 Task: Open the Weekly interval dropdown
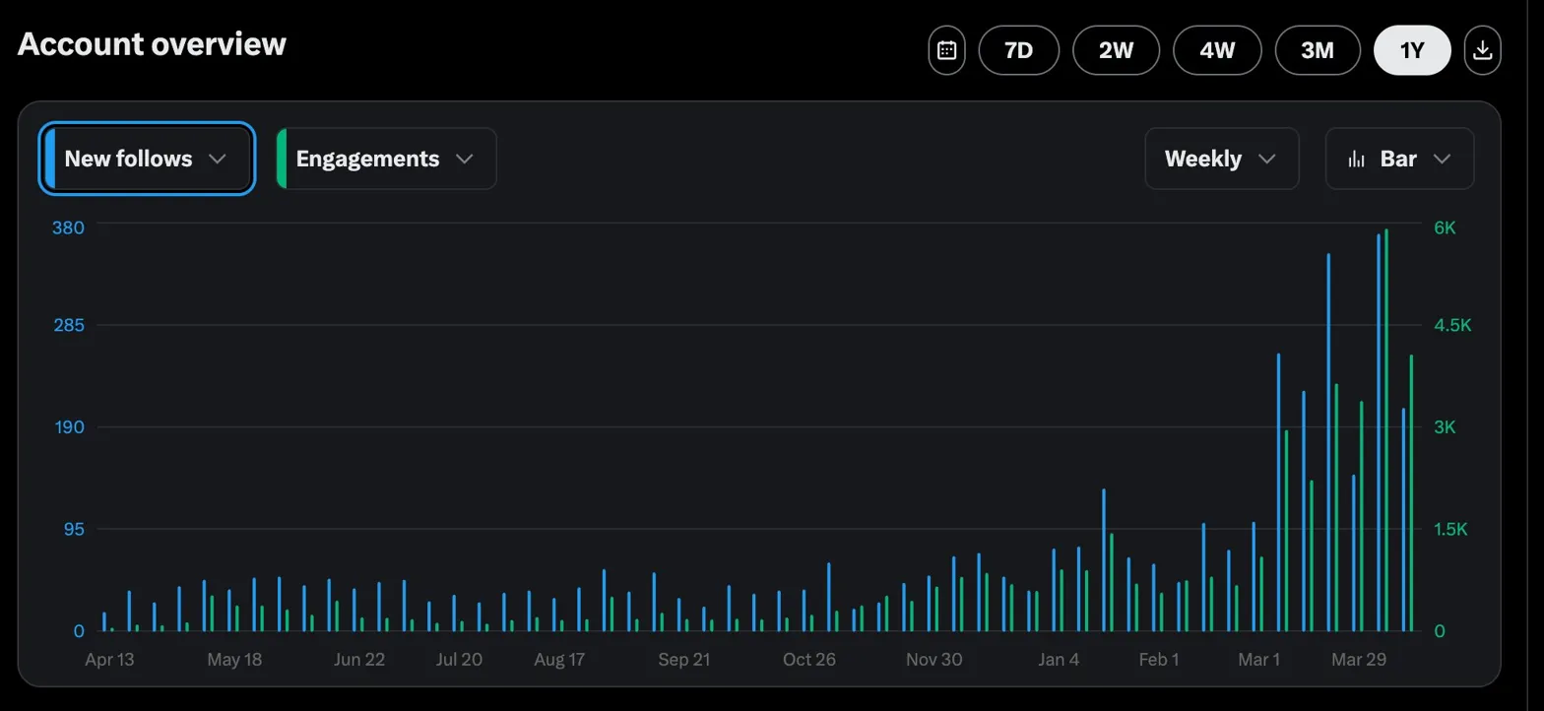click(x=1221, y=159)
